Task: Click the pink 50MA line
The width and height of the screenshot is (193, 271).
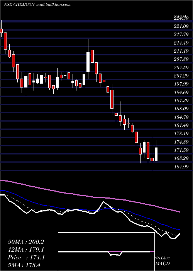Action: click(90, 196)
